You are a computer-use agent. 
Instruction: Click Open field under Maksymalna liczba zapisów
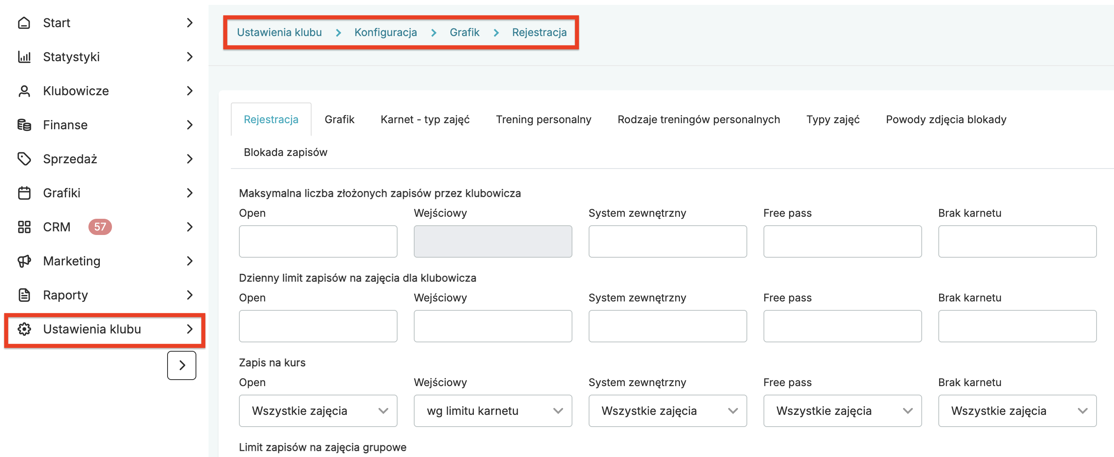[x=318, y=241]
